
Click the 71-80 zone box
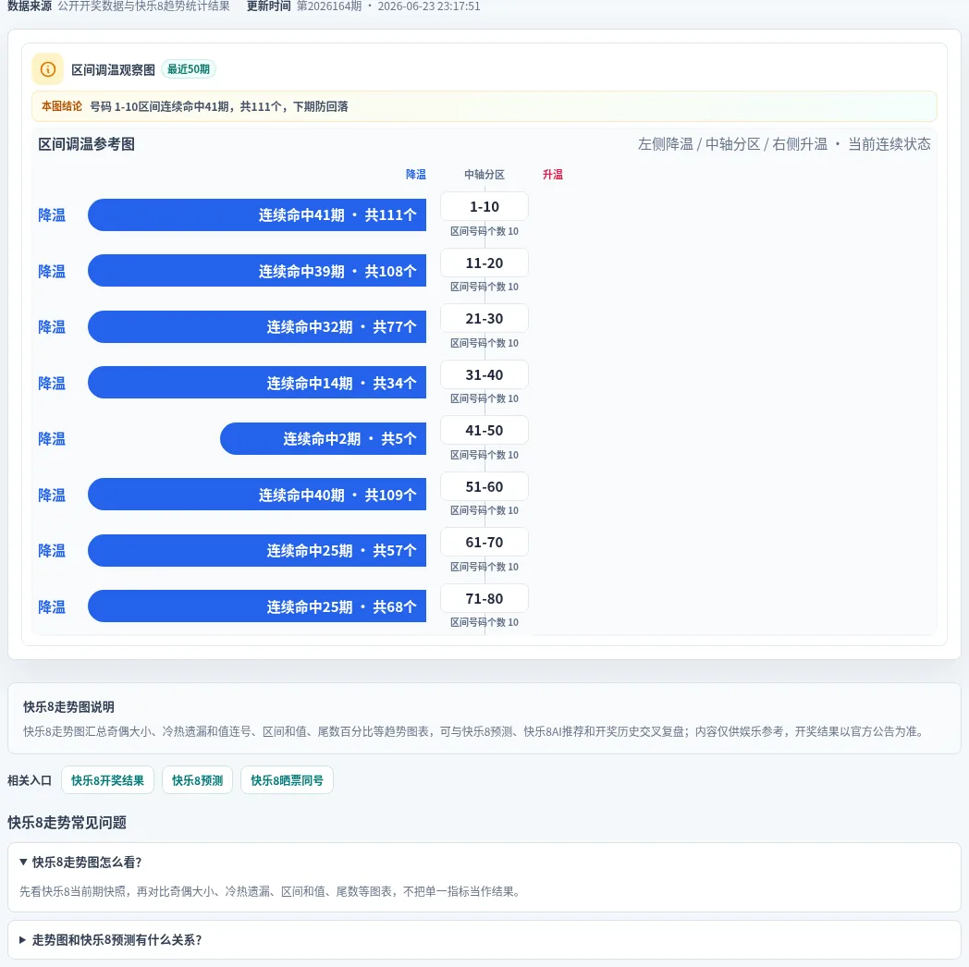coord(484,598)
